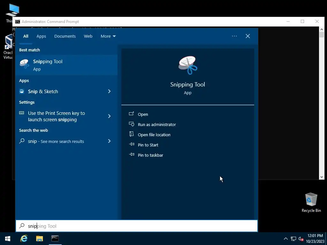This screenshot has height=245, width=327.
Task: Click the Windows Start button
Action: coord(8,239)
